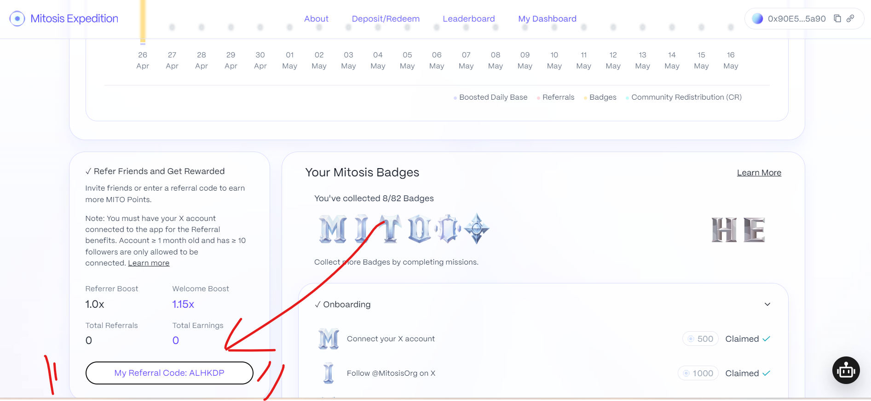Collapse the Onboarding section with its chevron
The height and width of the screenshot is (401, 871).
[x=767, y=305]
